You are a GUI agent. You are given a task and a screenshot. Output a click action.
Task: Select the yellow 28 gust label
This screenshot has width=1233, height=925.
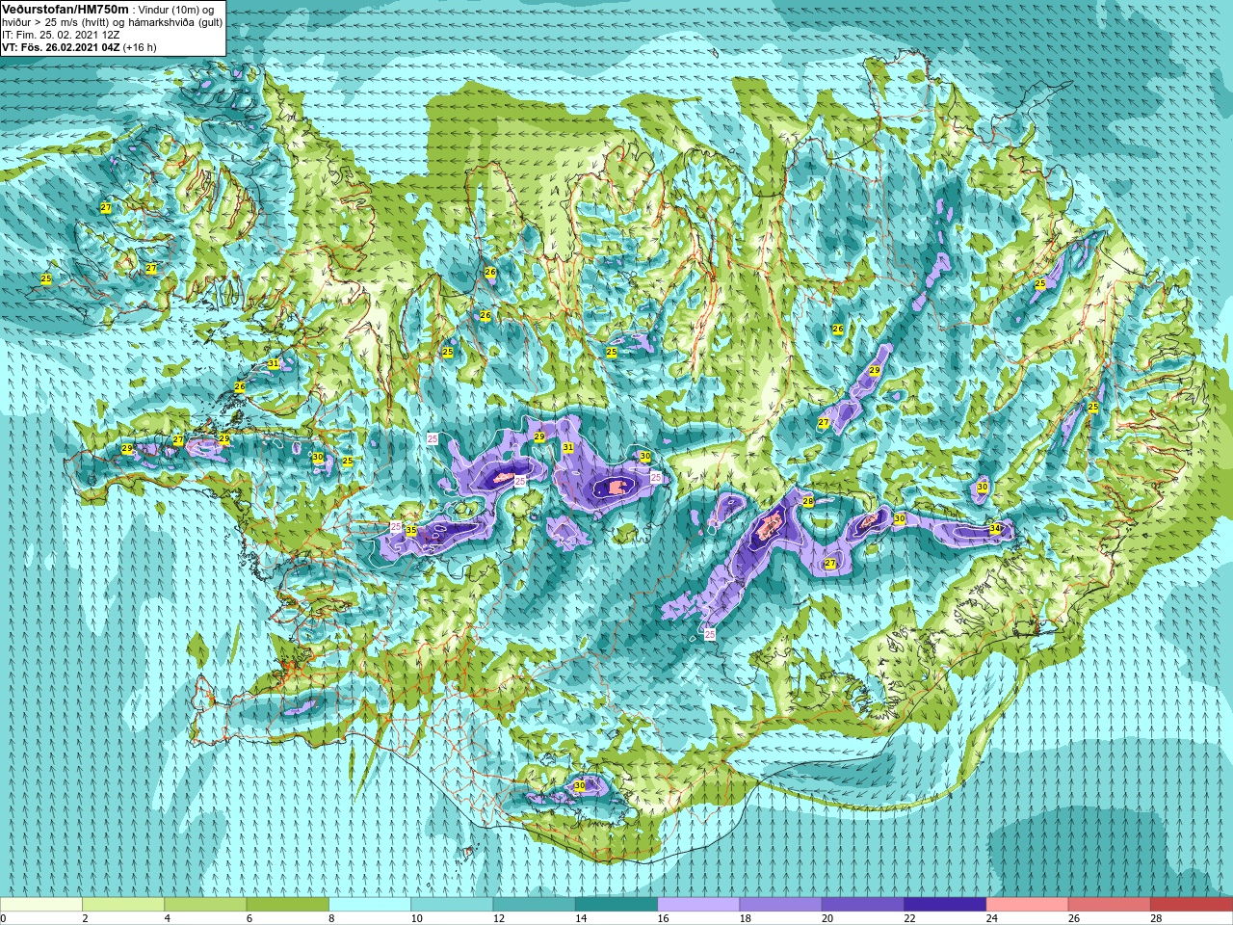[808, 501]
